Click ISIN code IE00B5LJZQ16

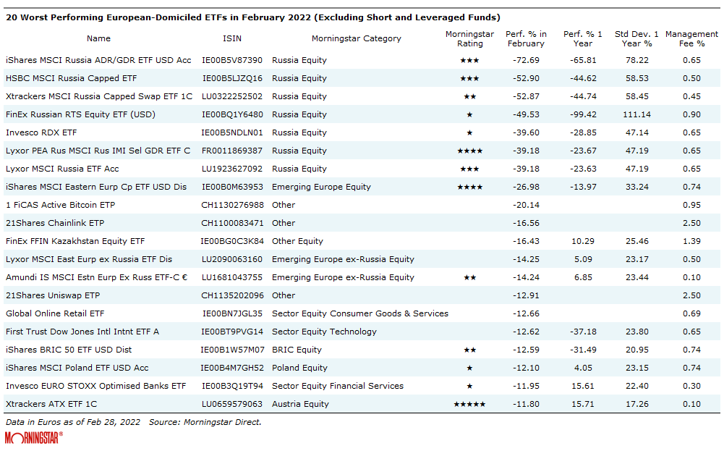pos(232,78)
